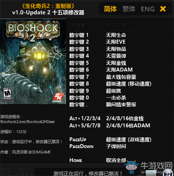Screen dimensions: 174x176
Task: Toggle 无限EVE cheat option
Action: coord(116,42)
